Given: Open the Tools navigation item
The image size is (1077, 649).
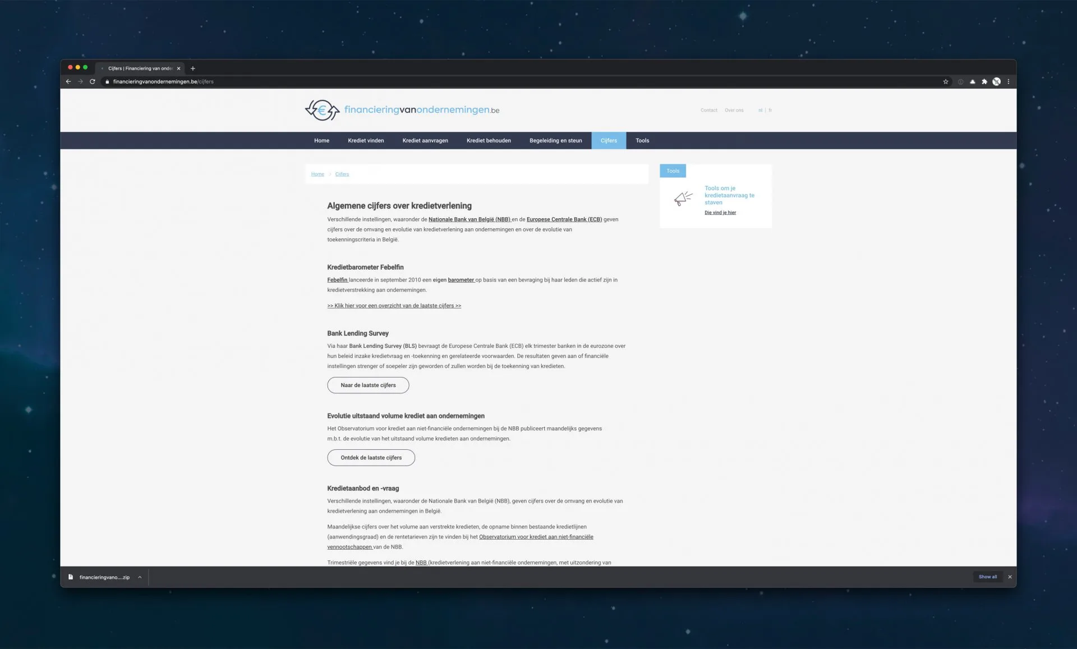Looking at the screenshot, I should (x=642, y=141).
